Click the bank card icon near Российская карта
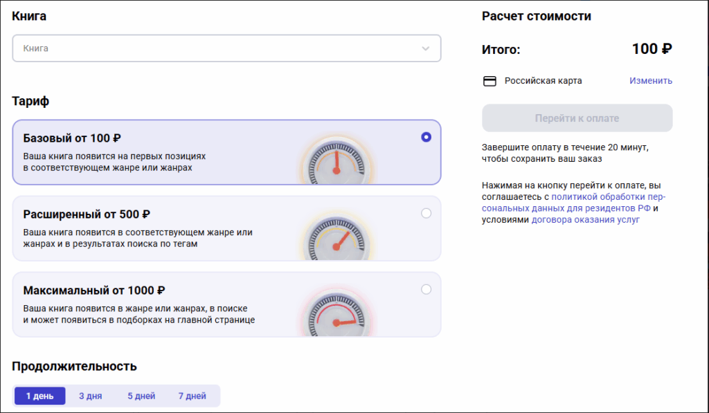 (x=490, y=81)
